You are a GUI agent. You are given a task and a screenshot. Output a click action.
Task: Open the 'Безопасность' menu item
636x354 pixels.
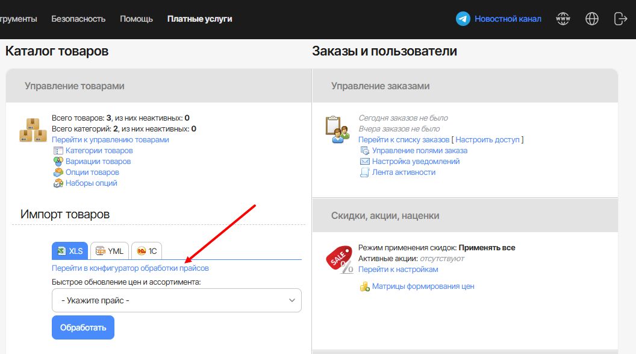78,19
